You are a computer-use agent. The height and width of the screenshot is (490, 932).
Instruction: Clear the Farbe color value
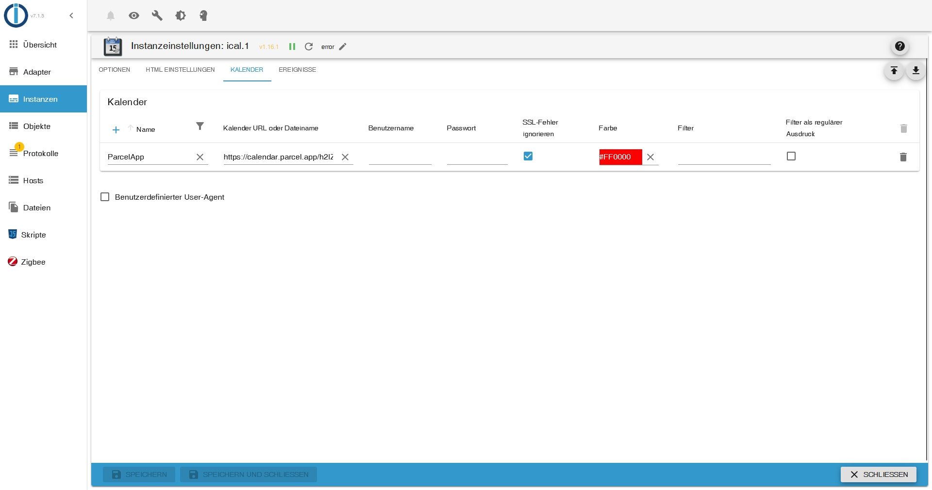(x=650, y=157)
